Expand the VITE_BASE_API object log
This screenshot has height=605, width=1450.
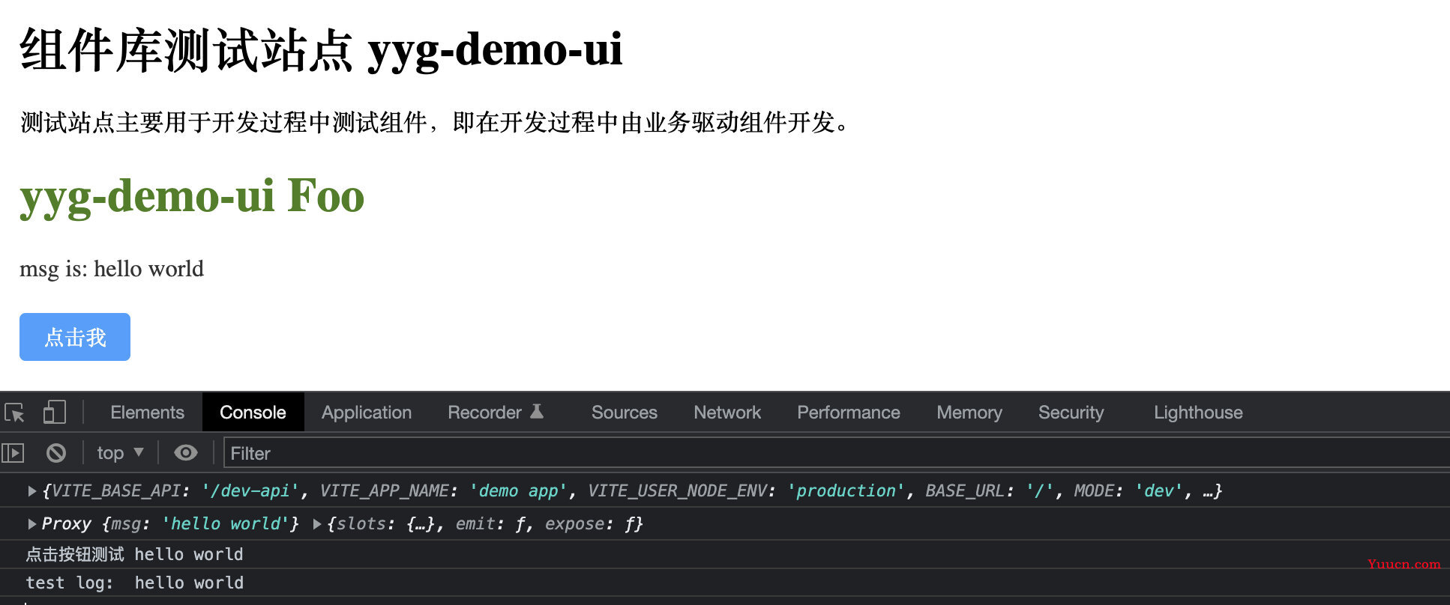pos(32,491)
